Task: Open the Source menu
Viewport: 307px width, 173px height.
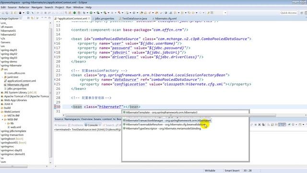Action: 12,7
